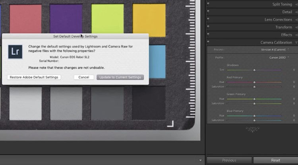
Task: Click the Red Primary Saturation slider handle
Action: point(254,87)
